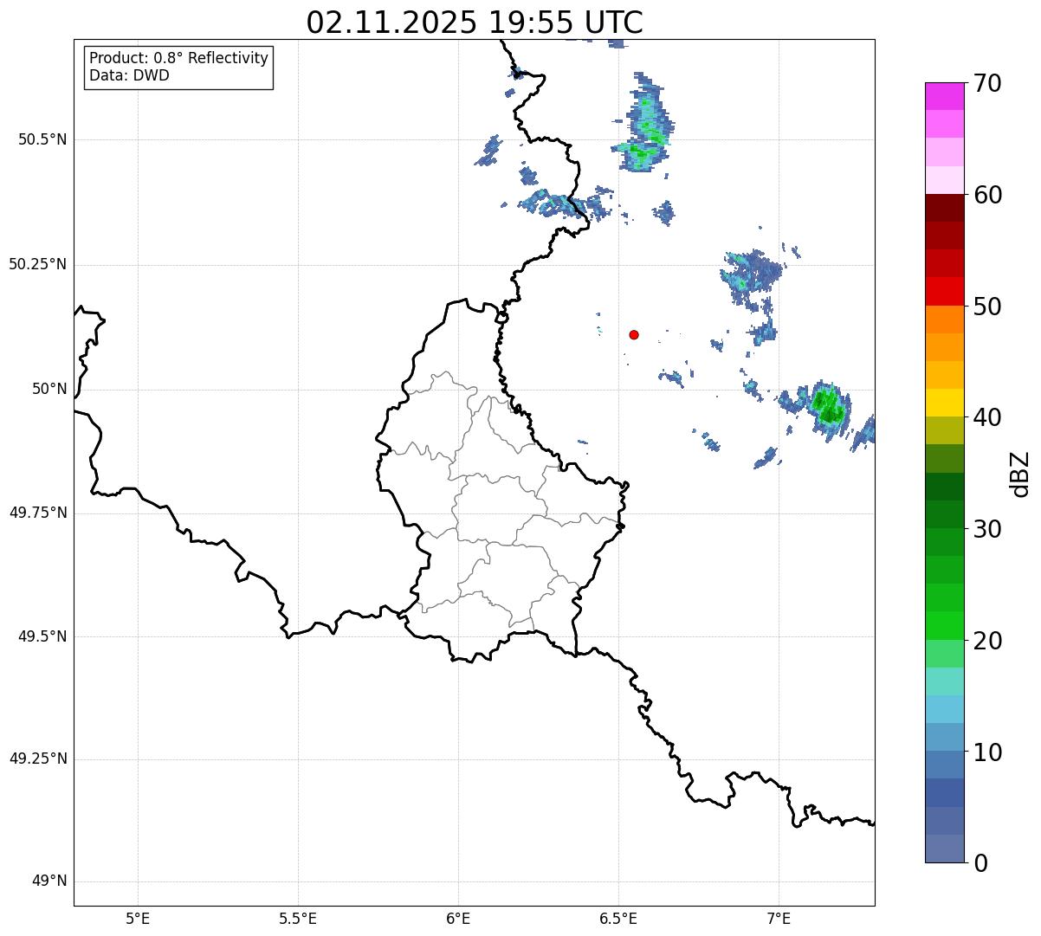1041x936 pixels.
Task: Click the longitude label 7°E
Action: [x=779, y=918]
